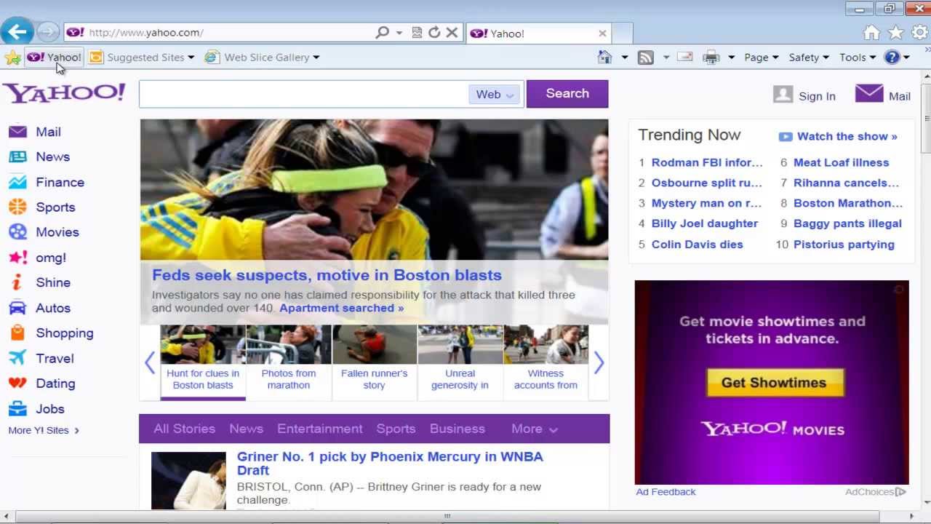
Task: Click the search magnifier in address bar
Action: coord(382,33)
